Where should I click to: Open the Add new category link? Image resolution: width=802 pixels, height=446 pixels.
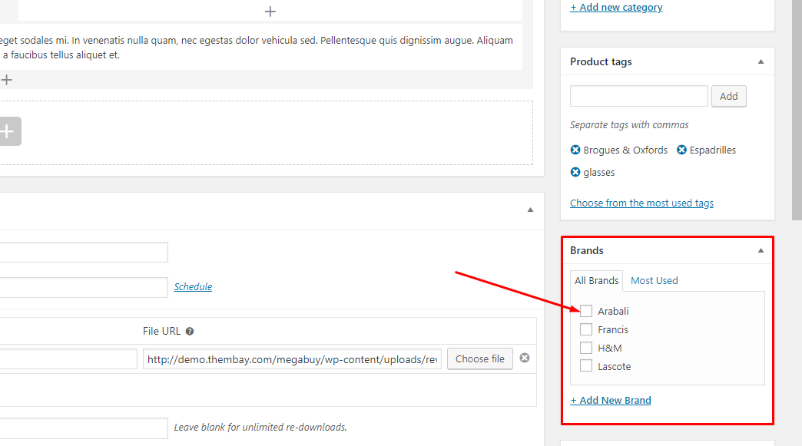coord(616,7)
